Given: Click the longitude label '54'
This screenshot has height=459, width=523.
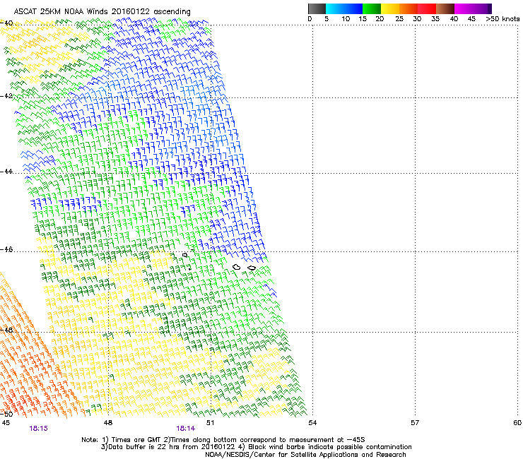Looking at the screenshot, I should pyautogui.click(x=312, y=423).
